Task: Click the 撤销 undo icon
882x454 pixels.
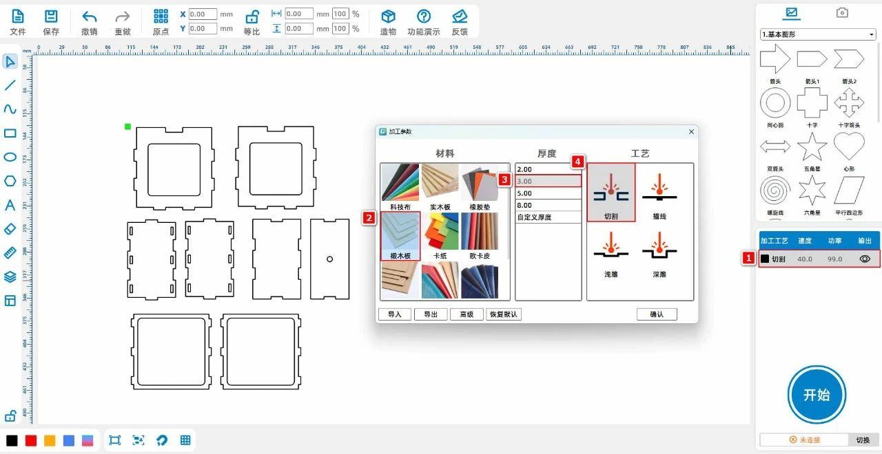Action: pos(89,17)
